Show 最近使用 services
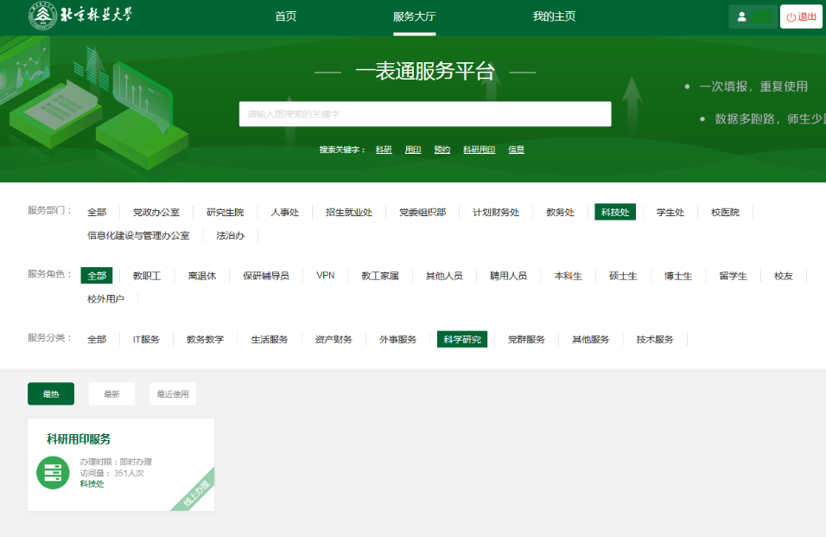The image size is (826, 537). (x=173, y=393)
